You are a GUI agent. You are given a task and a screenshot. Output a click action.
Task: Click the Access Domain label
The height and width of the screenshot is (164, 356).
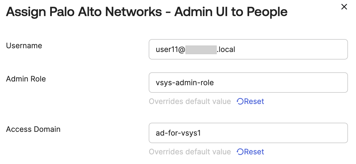tap(33, 129)
